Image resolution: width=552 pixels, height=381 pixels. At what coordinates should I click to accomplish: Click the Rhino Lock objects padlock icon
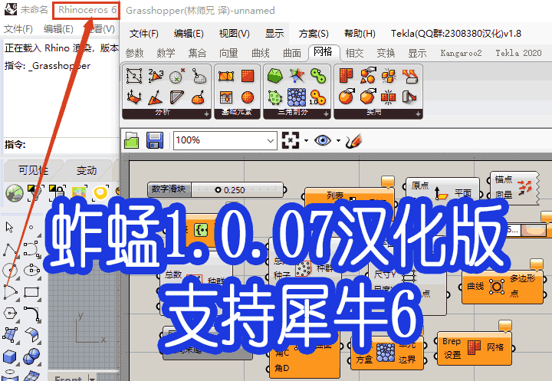[x=58, y=192]
